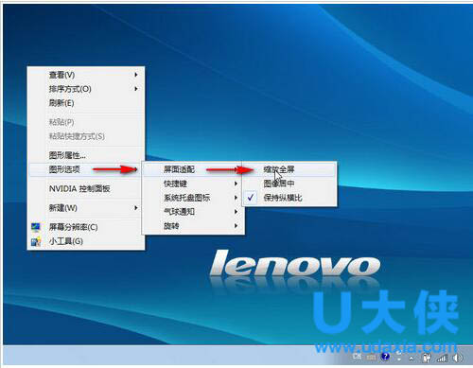
Task: Click the 旋转 menu label
Action: pyautogui.click(x=171, y=226)
